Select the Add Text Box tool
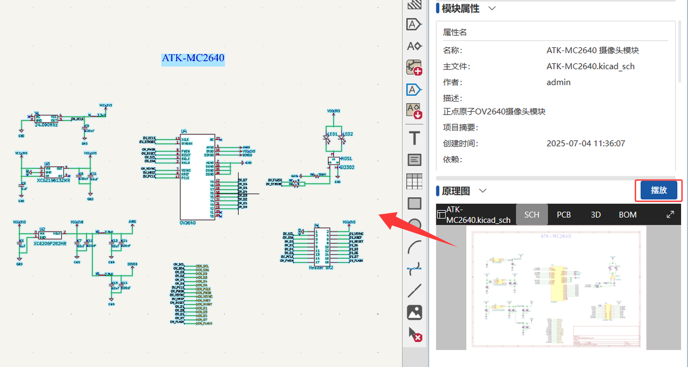 click(x=414, y=160)
